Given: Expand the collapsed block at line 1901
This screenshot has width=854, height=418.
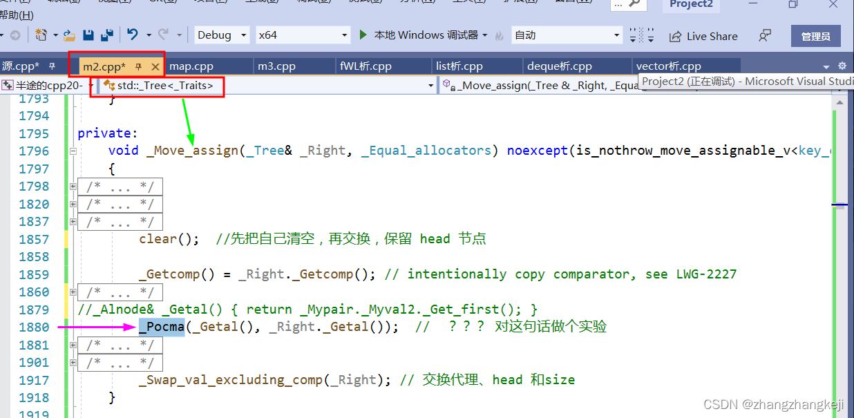Looking at the screenshot, I should (73, 363).
